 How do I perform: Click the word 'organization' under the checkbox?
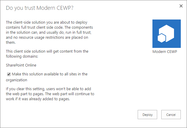click(17, 80)
